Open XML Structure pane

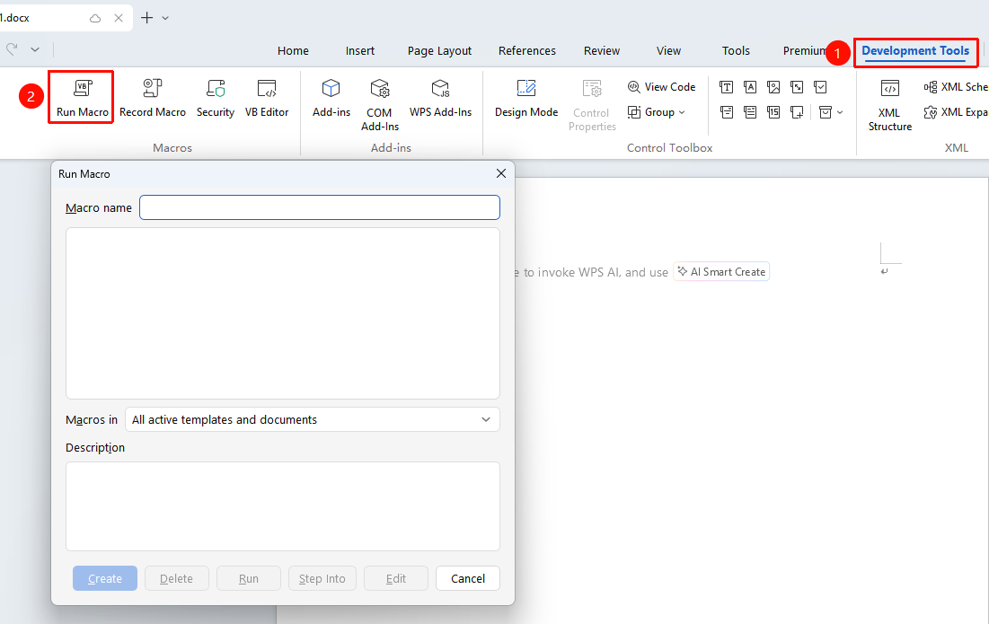click(x=890, y=105)
